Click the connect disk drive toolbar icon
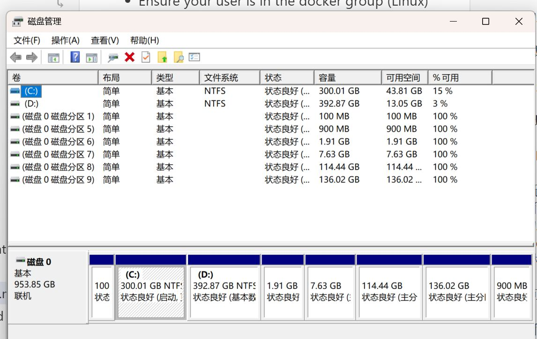Screen dimensions: 537x339 tap(112, 58)
